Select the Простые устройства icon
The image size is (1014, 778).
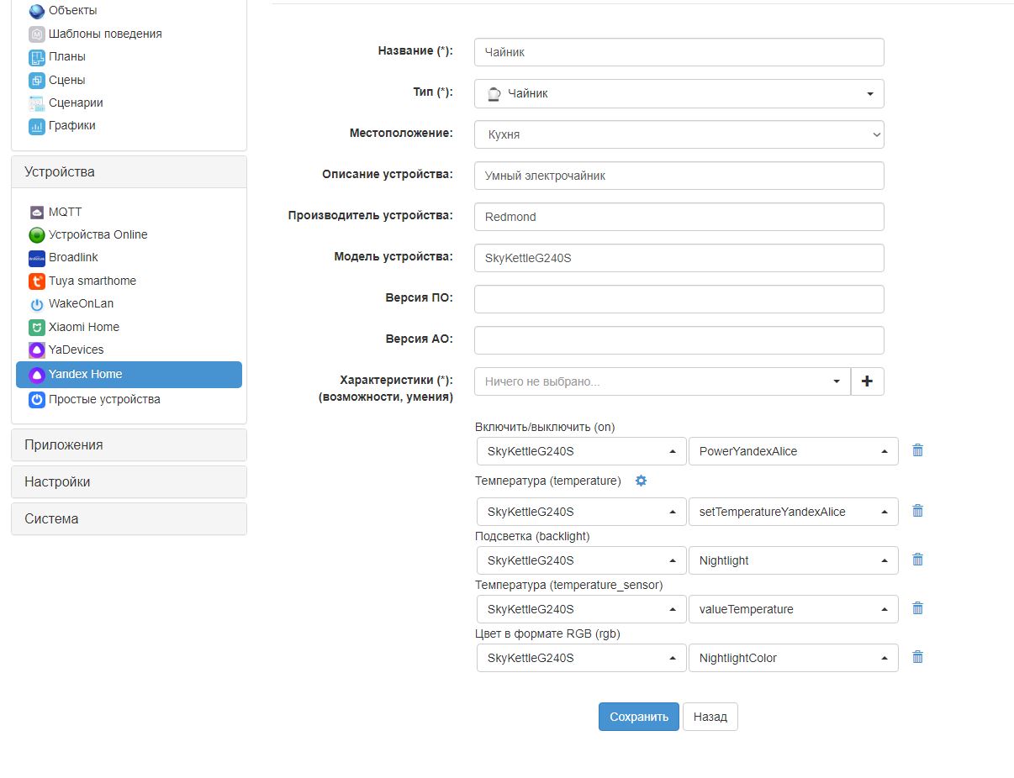pyautogui.click(x=35, y=399)
